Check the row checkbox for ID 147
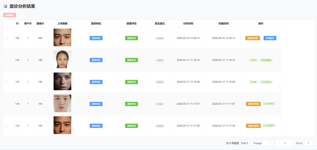 [x=6, y=82]
